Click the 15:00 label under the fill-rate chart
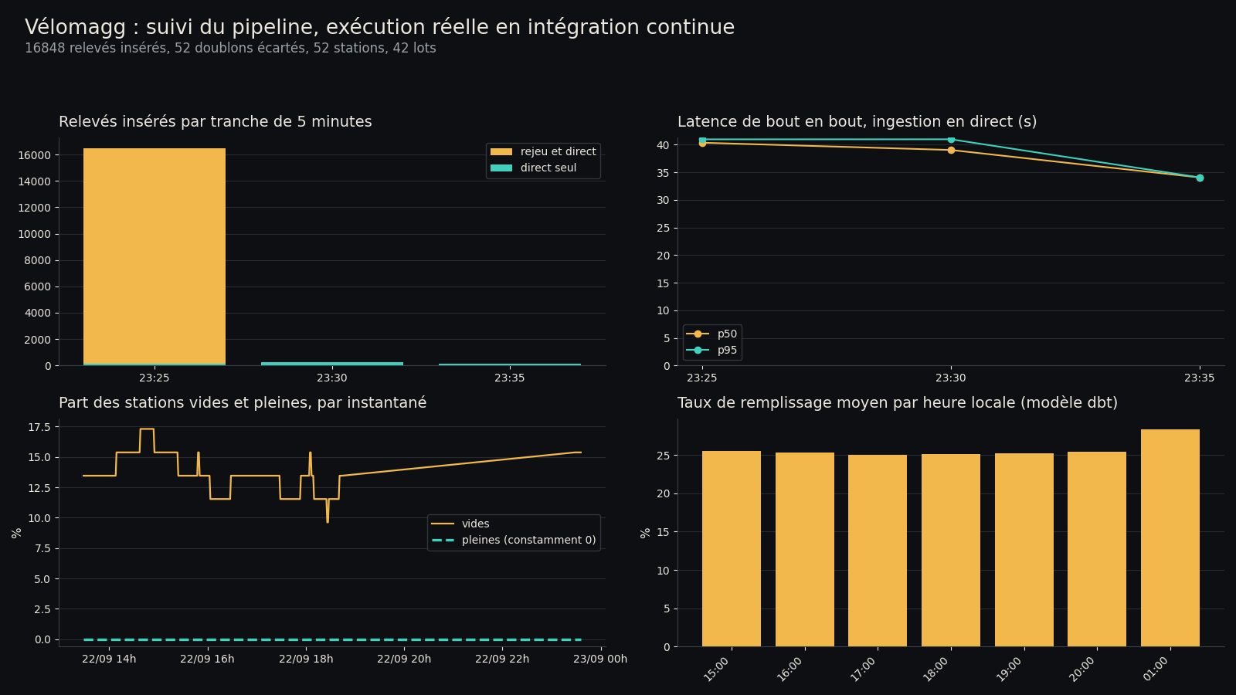This screenshot has height=695, width=1236. click(x=717, y=669)
